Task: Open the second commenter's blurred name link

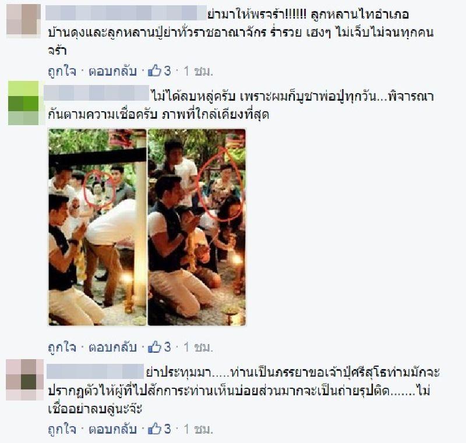Action: 96,93
